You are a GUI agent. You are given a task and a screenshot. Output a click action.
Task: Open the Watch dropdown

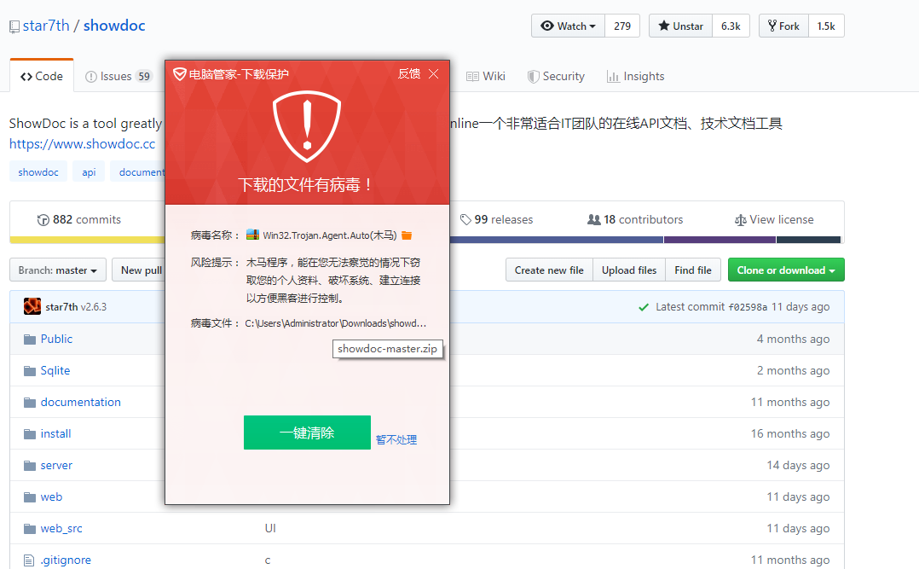(568, 26)
